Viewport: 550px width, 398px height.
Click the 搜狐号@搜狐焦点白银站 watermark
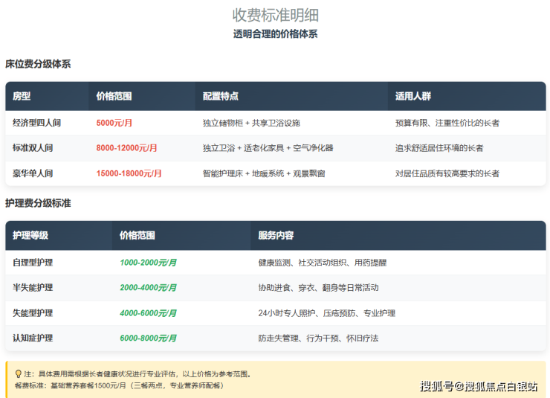(x=479, y=385)
